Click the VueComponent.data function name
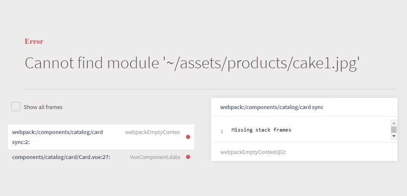407x196 pixels. click(x=155, y=157)
